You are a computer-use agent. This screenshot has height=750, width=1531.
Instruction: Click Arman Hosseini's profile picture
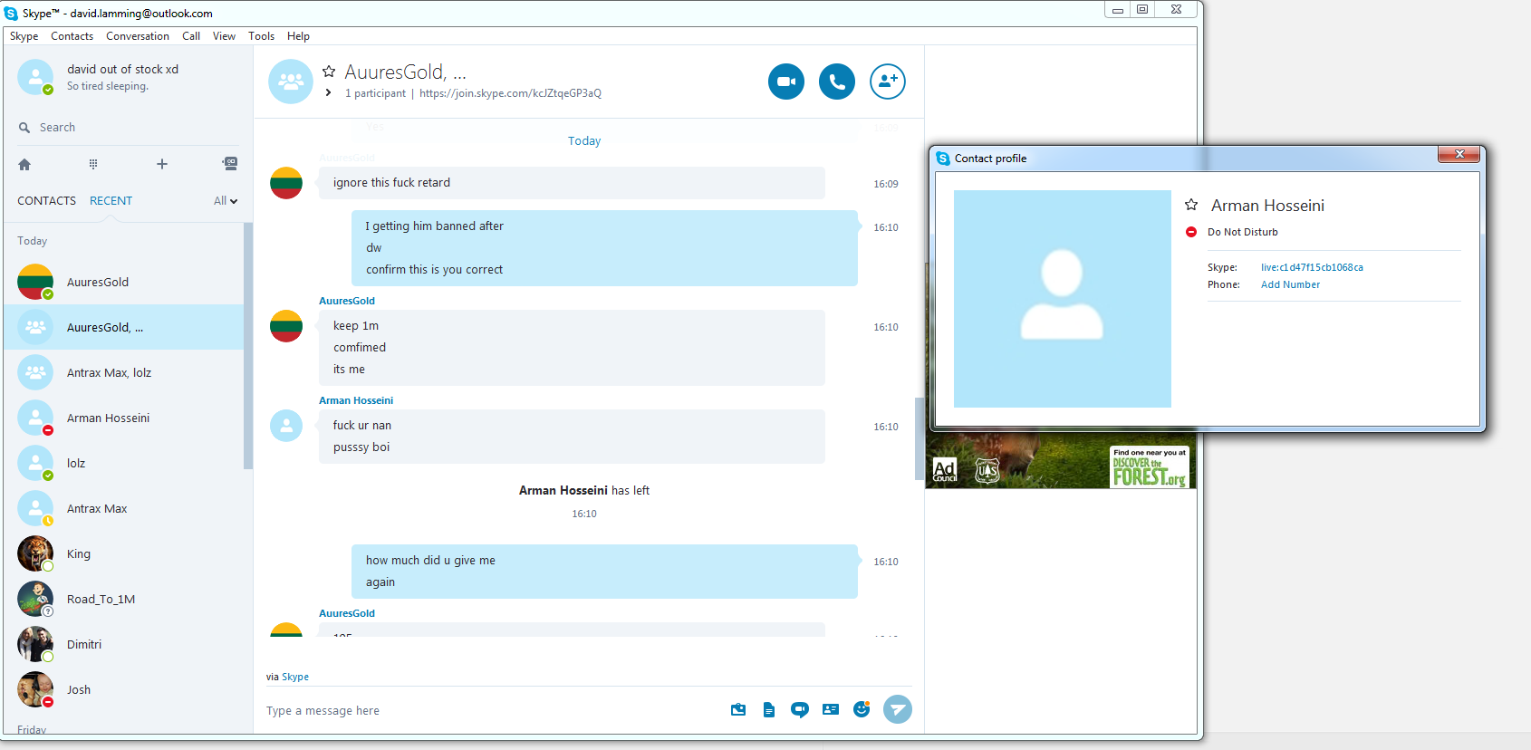click(x=1063, y=299)
